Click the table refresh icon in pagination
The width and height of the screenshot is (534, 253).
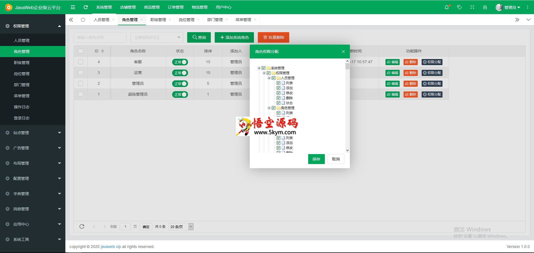(x=82, y=226)
